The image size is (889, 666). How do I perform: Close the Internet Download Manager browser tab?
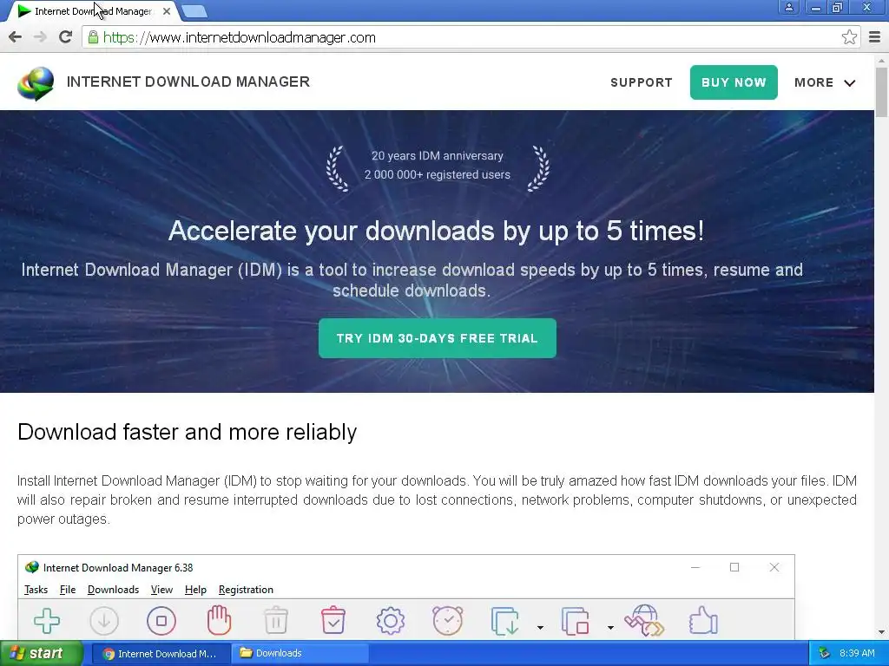coord(166,11)
